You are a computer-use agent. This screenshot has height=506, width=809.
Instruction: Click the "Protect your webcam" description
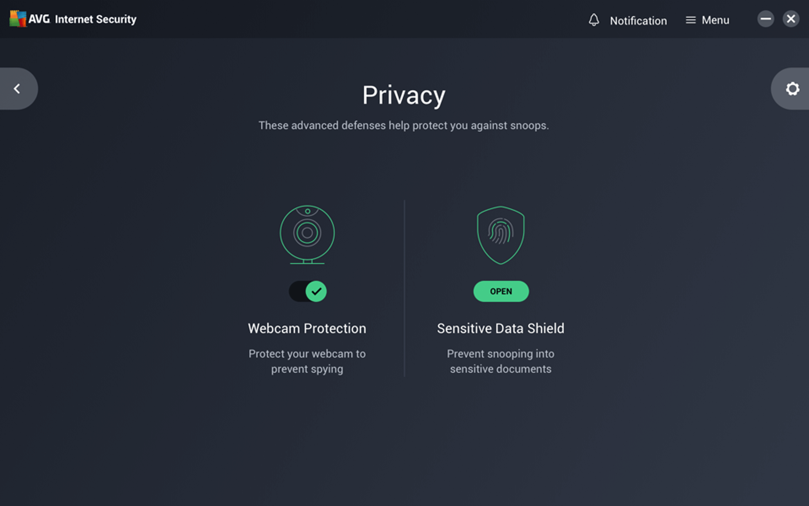tap(307, 361)
